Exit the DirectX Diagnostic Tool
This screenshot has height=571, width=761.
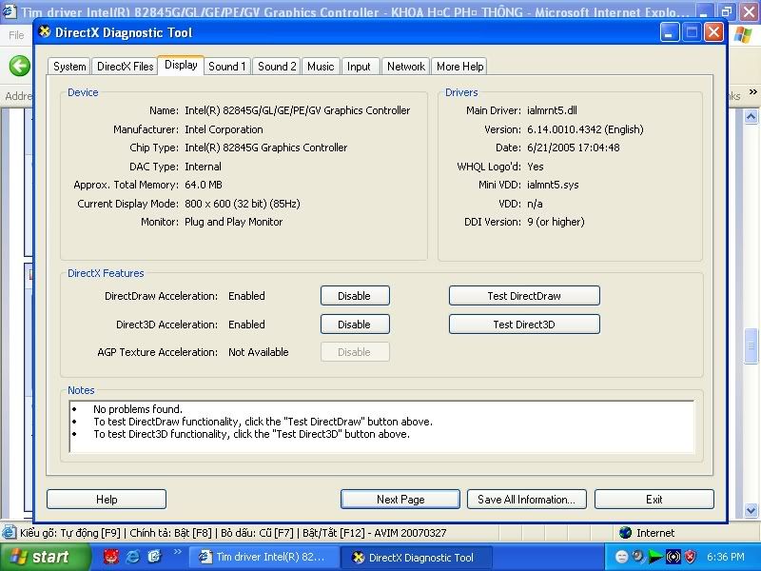(x=654, y=499)
